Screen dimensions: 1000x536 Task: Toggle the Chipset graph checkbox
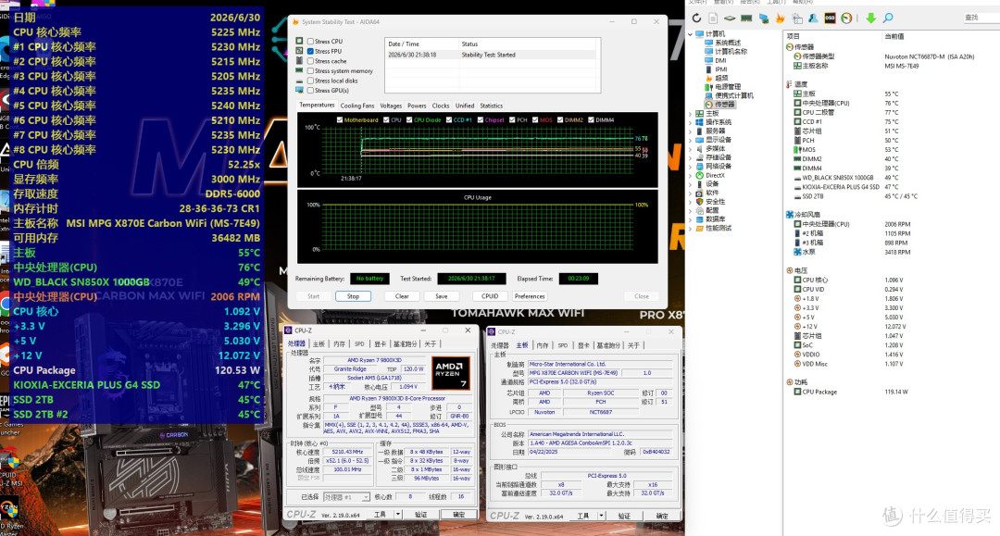[481, 119]
